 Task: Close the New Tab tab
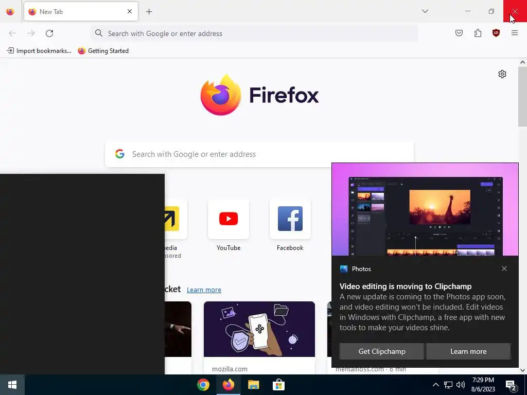pyautogui.click(x=130, y=11)
